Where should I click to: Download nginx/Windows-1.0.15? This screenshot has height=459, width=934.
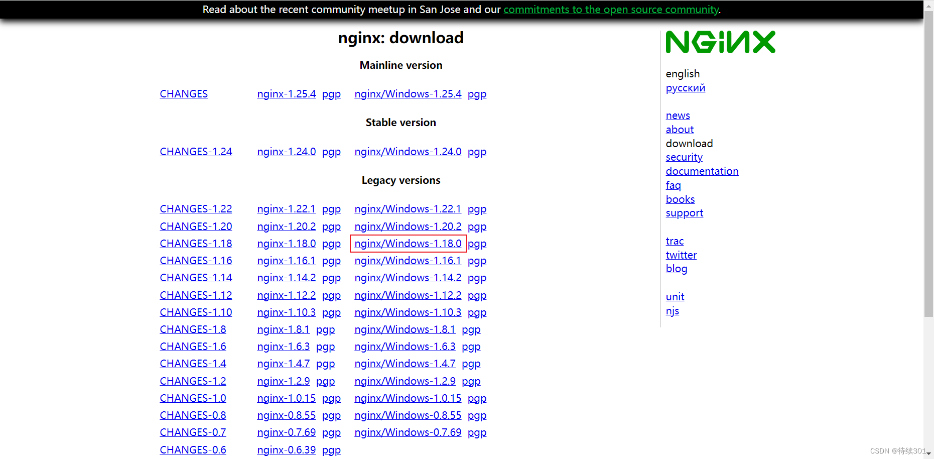[408, 398]
